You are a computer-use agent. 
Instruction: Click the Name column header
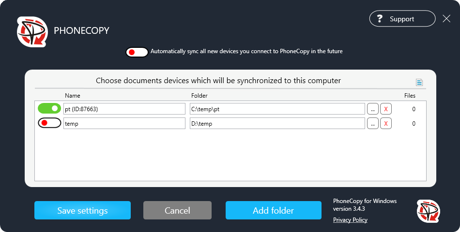pyautogui.click(x=73, y=96)
